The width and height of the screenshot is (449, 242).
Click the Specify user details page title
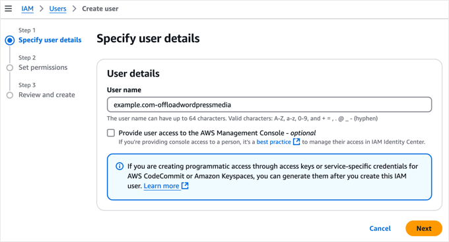148,38
